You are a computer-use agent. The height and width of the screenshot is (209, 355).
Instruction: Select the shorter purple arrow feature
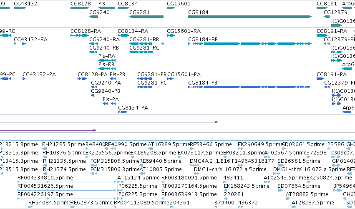point(48,130)
